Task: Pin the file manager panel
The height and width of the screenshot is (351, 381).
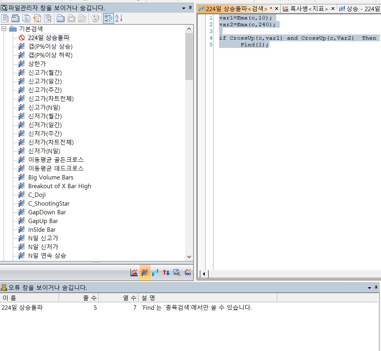Action: pyautogui.click(x=190, y=8)
